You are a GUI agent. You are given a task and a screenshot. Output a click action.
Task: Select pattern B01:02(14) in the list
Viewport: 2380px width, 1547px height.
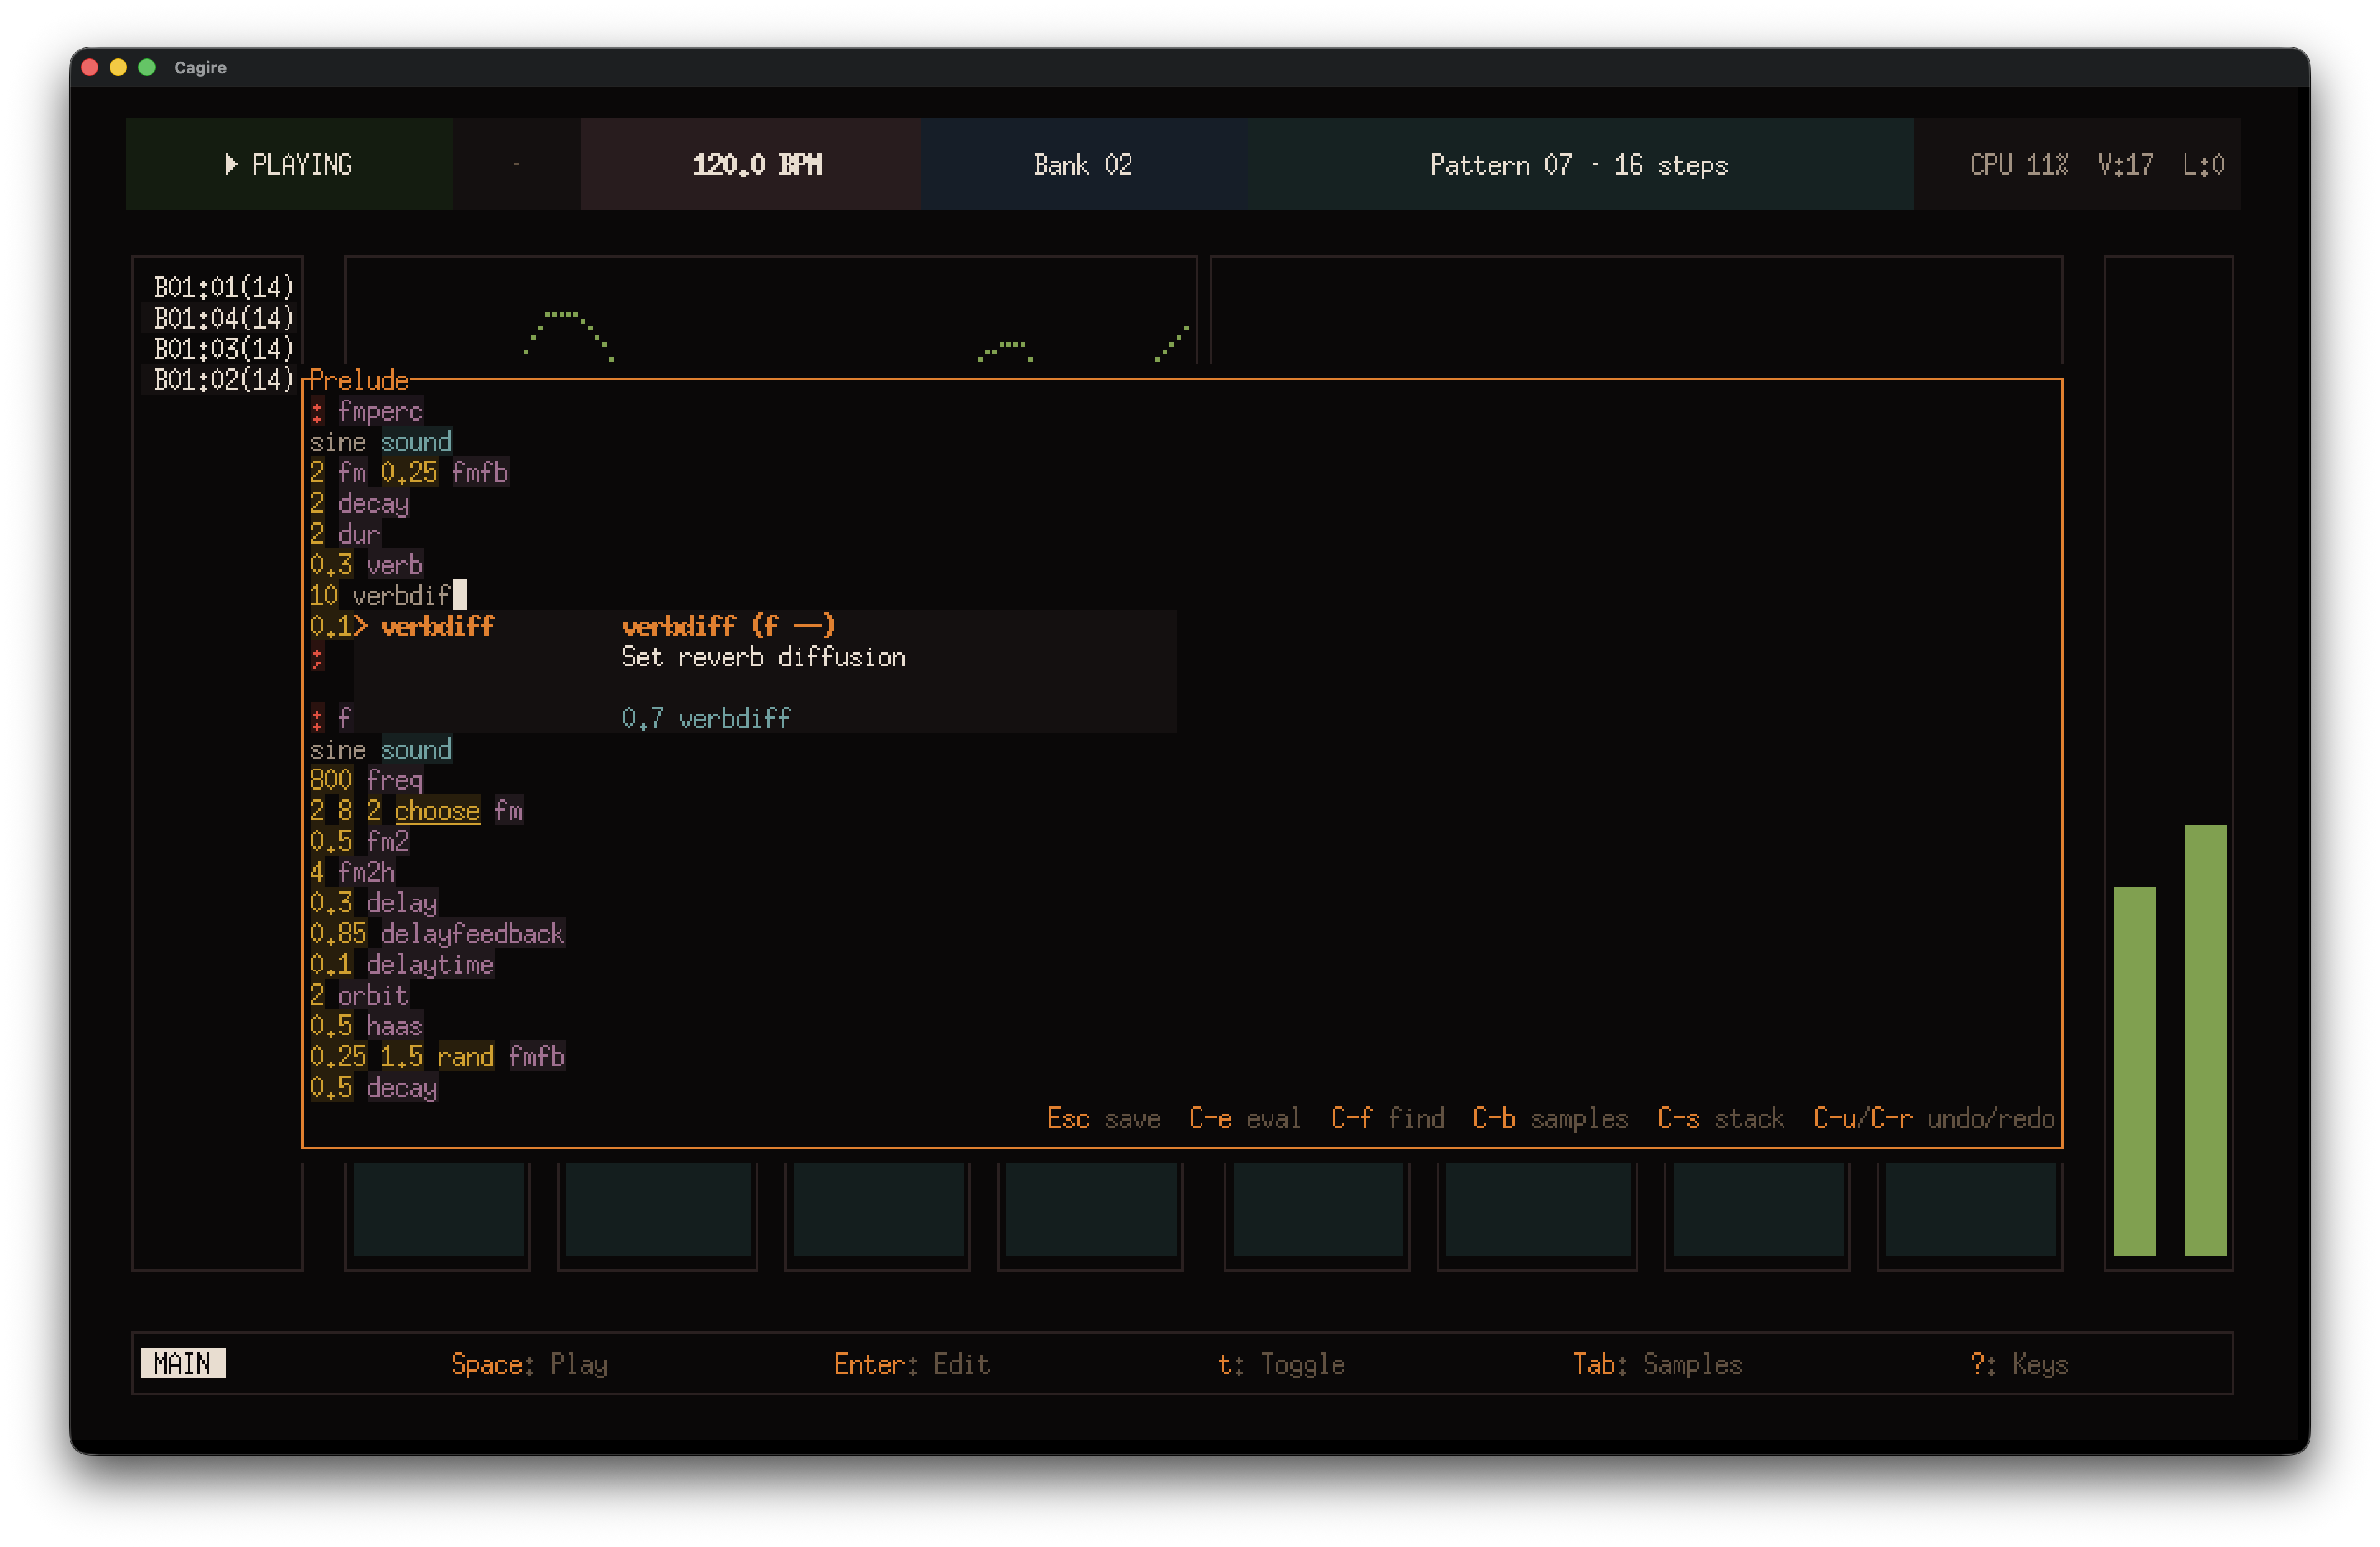click(223, 380)
